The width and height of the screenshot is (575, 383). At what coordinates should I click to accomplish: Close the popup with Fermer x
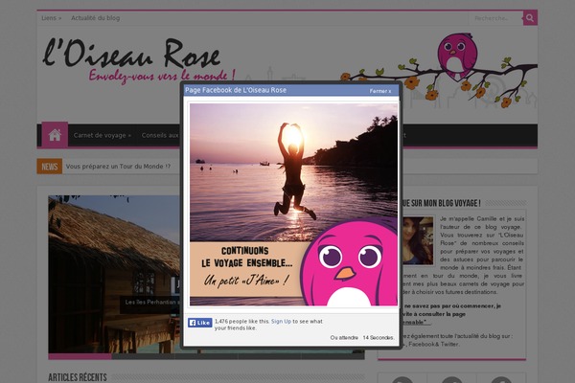[x=380, y=91]
